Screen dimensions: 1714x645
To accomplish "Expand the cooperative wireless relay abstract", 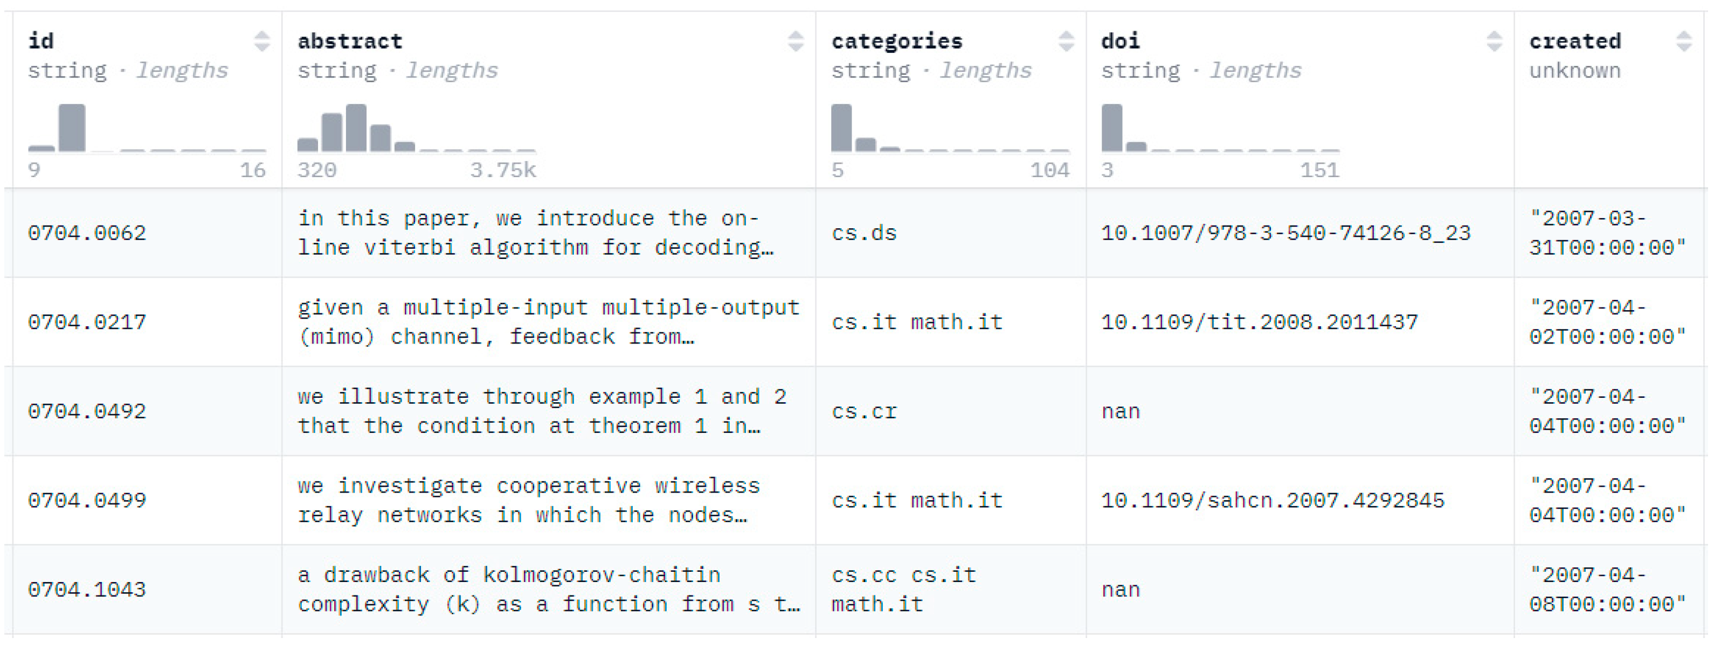I will click(528, 501).
